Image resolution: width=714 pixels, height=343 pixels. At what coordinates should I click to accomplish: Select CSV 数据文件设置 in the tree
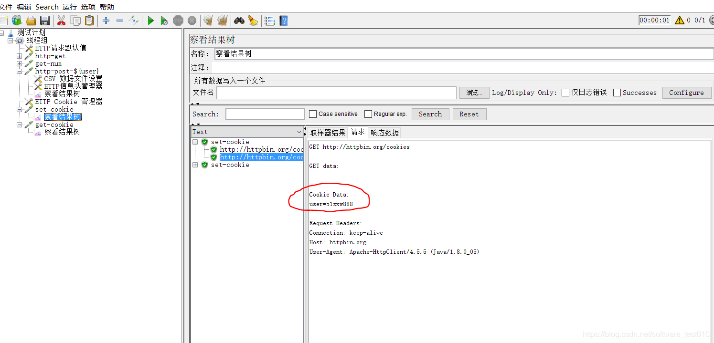pos(73,79)
